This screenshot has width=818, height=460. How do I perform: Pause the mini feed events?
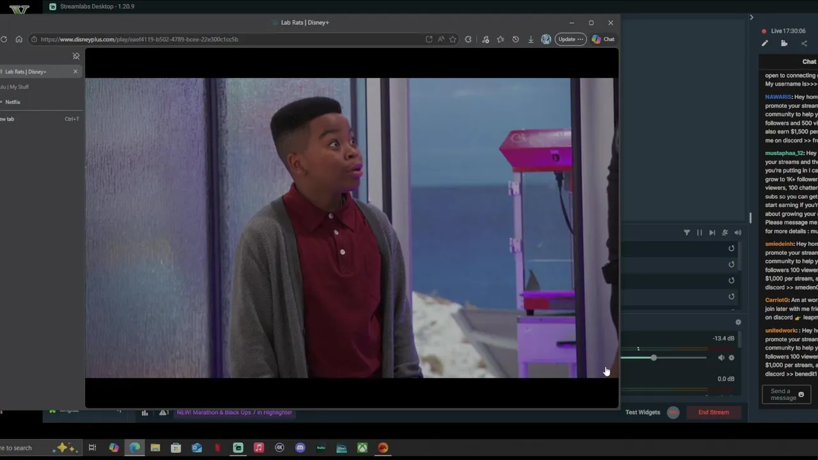[x=699, y=233]
